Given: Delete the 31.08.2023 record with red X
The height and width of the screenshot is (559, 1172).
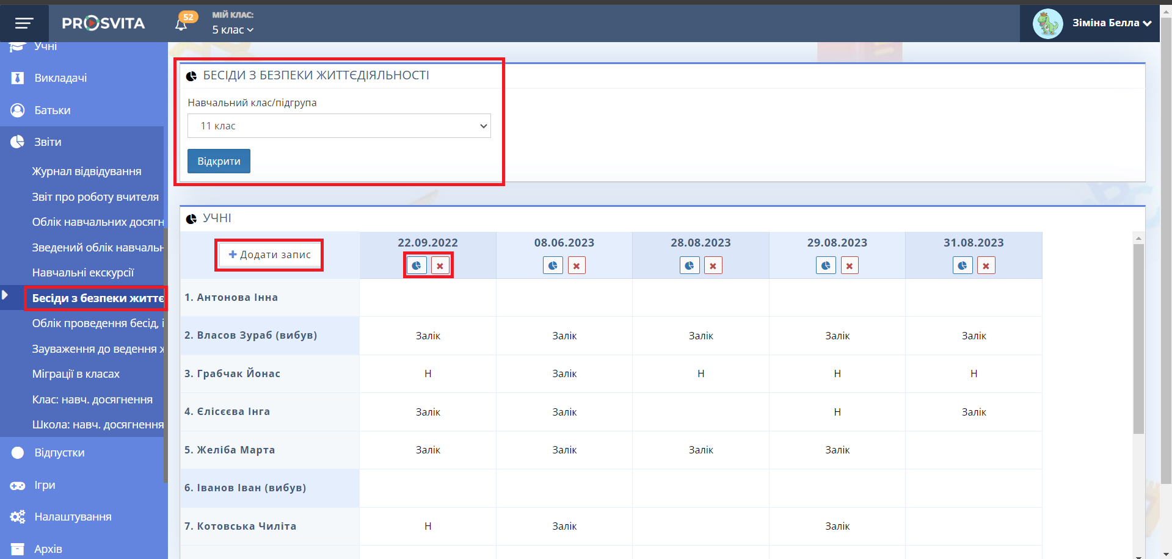Looking at the screenshot, I should coord(986,265).
